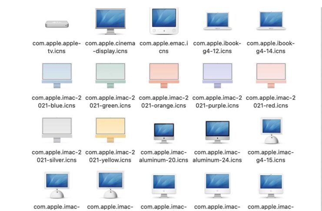322x211 pixels.
Task: Click the file name com.apple.imac-2021-purple.icns
Action: pyautogui.click(x=217, y=102)
